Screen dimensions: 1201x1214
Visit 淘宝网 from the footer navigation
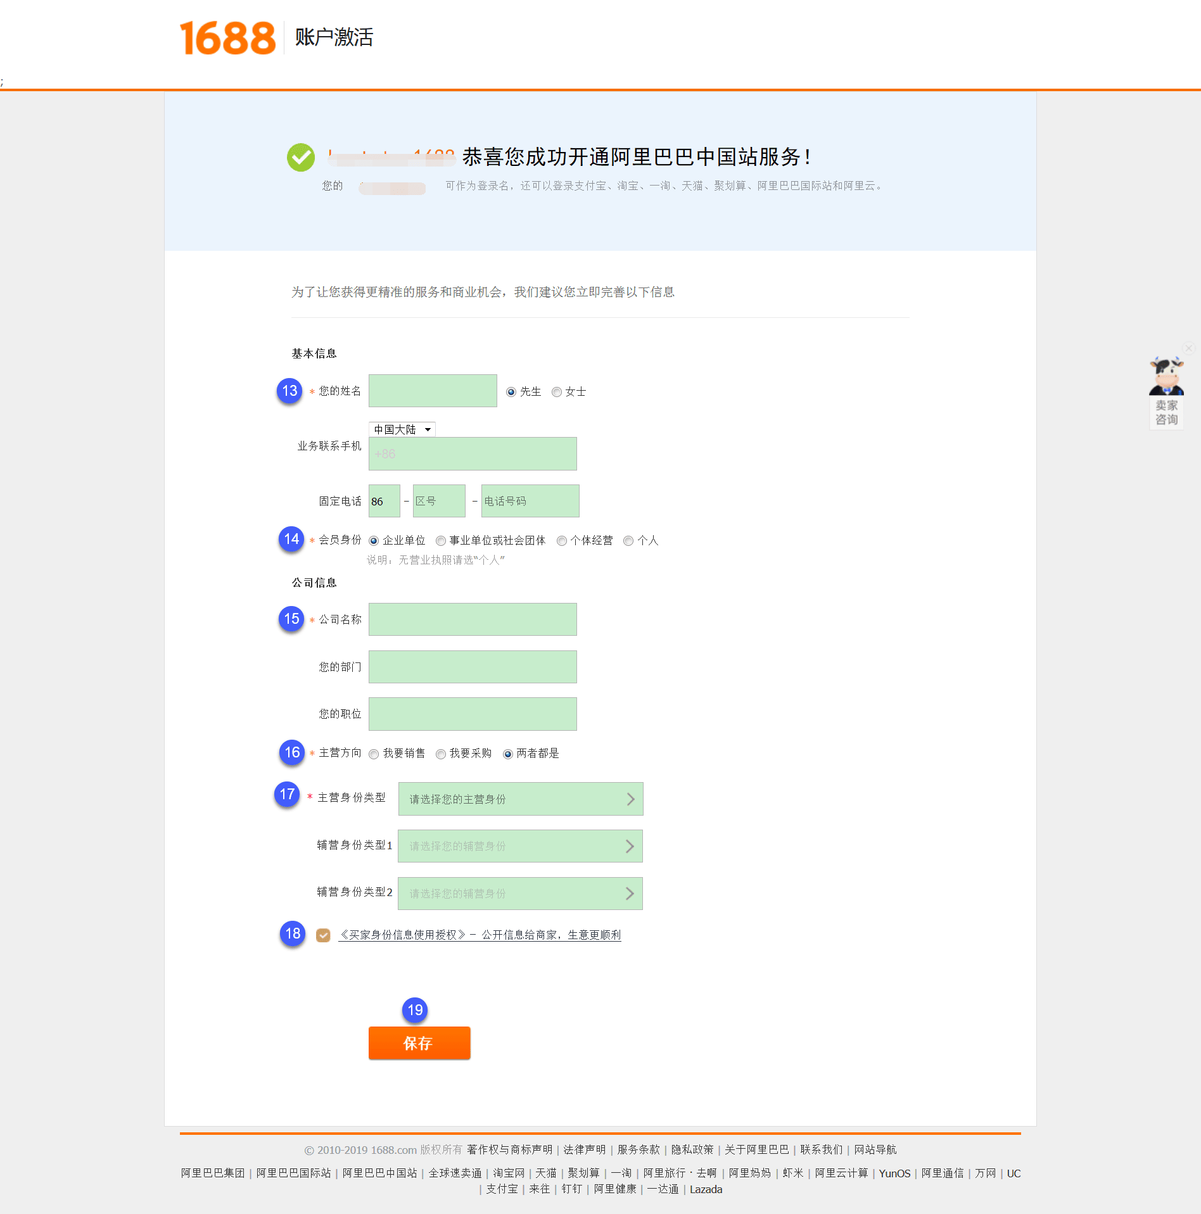click(x=508, y=1173)
